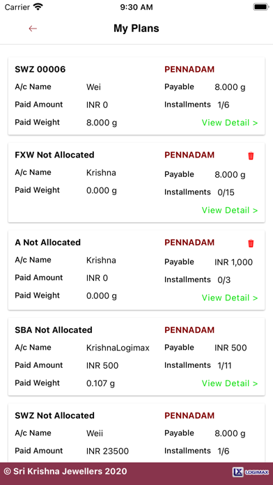
Task: Tap the Wi-Fi status icon
Action: click(38, 7)
